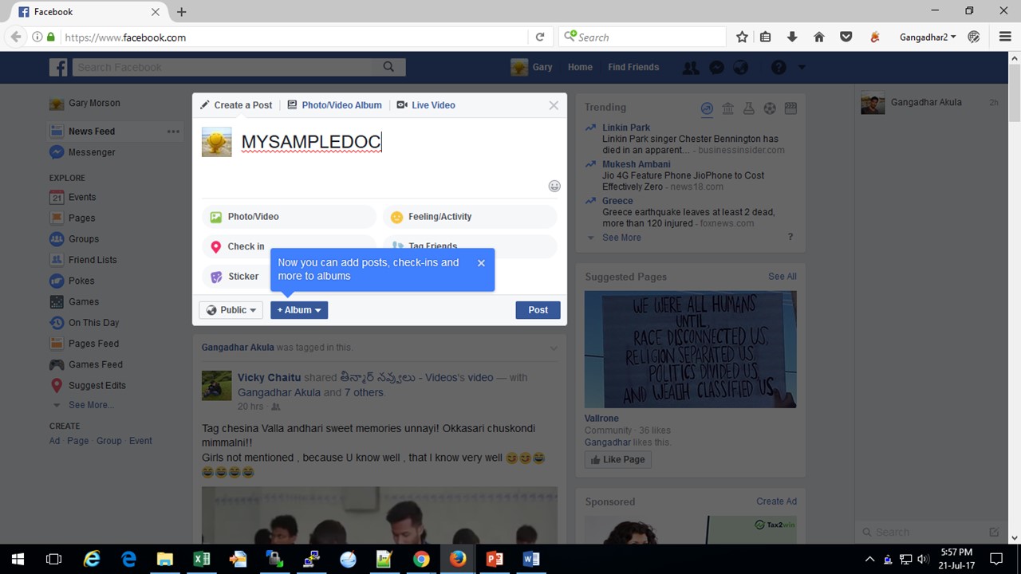Switch to Live Video tab
This screenshot has width=1021, height=574.
tap(426, 105)
